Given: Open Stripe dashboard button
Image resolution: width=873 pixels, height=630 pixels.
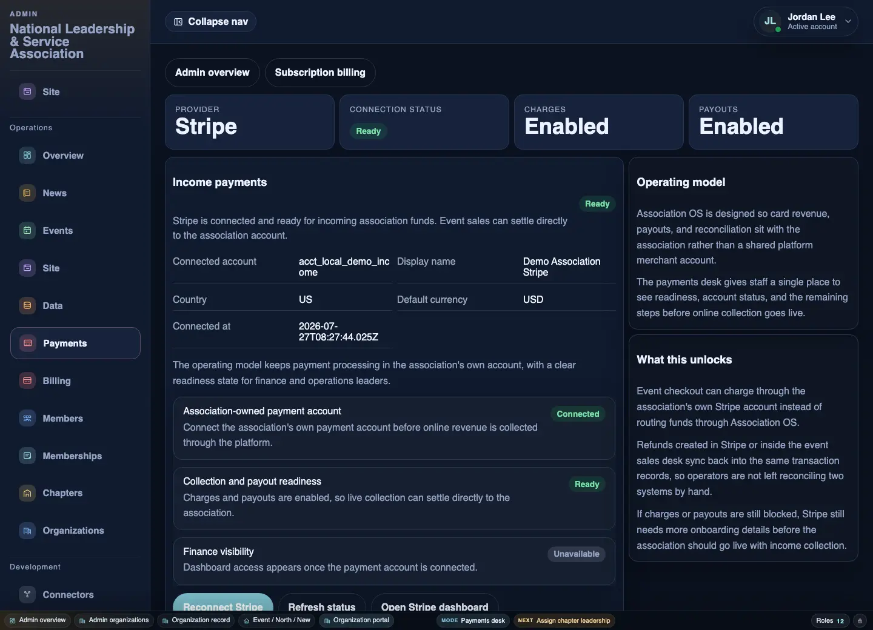Looking at the screenshot, I should click(435, 602).
